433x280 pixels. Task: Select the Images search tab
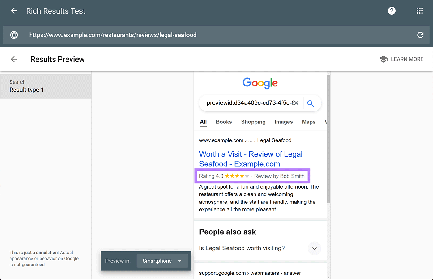tap(283, 122)
